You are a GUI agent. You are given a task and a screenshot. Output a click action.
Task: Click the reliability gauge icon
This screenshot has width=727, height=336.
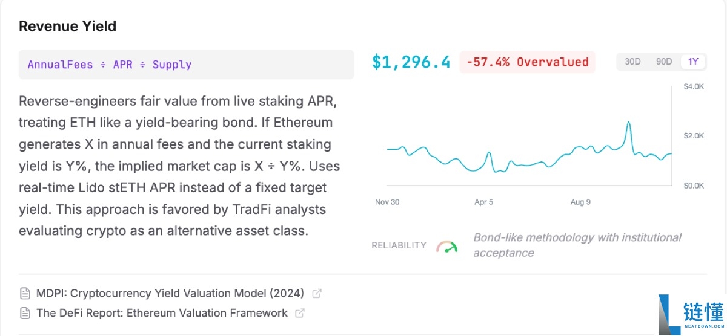click(446, 246)
